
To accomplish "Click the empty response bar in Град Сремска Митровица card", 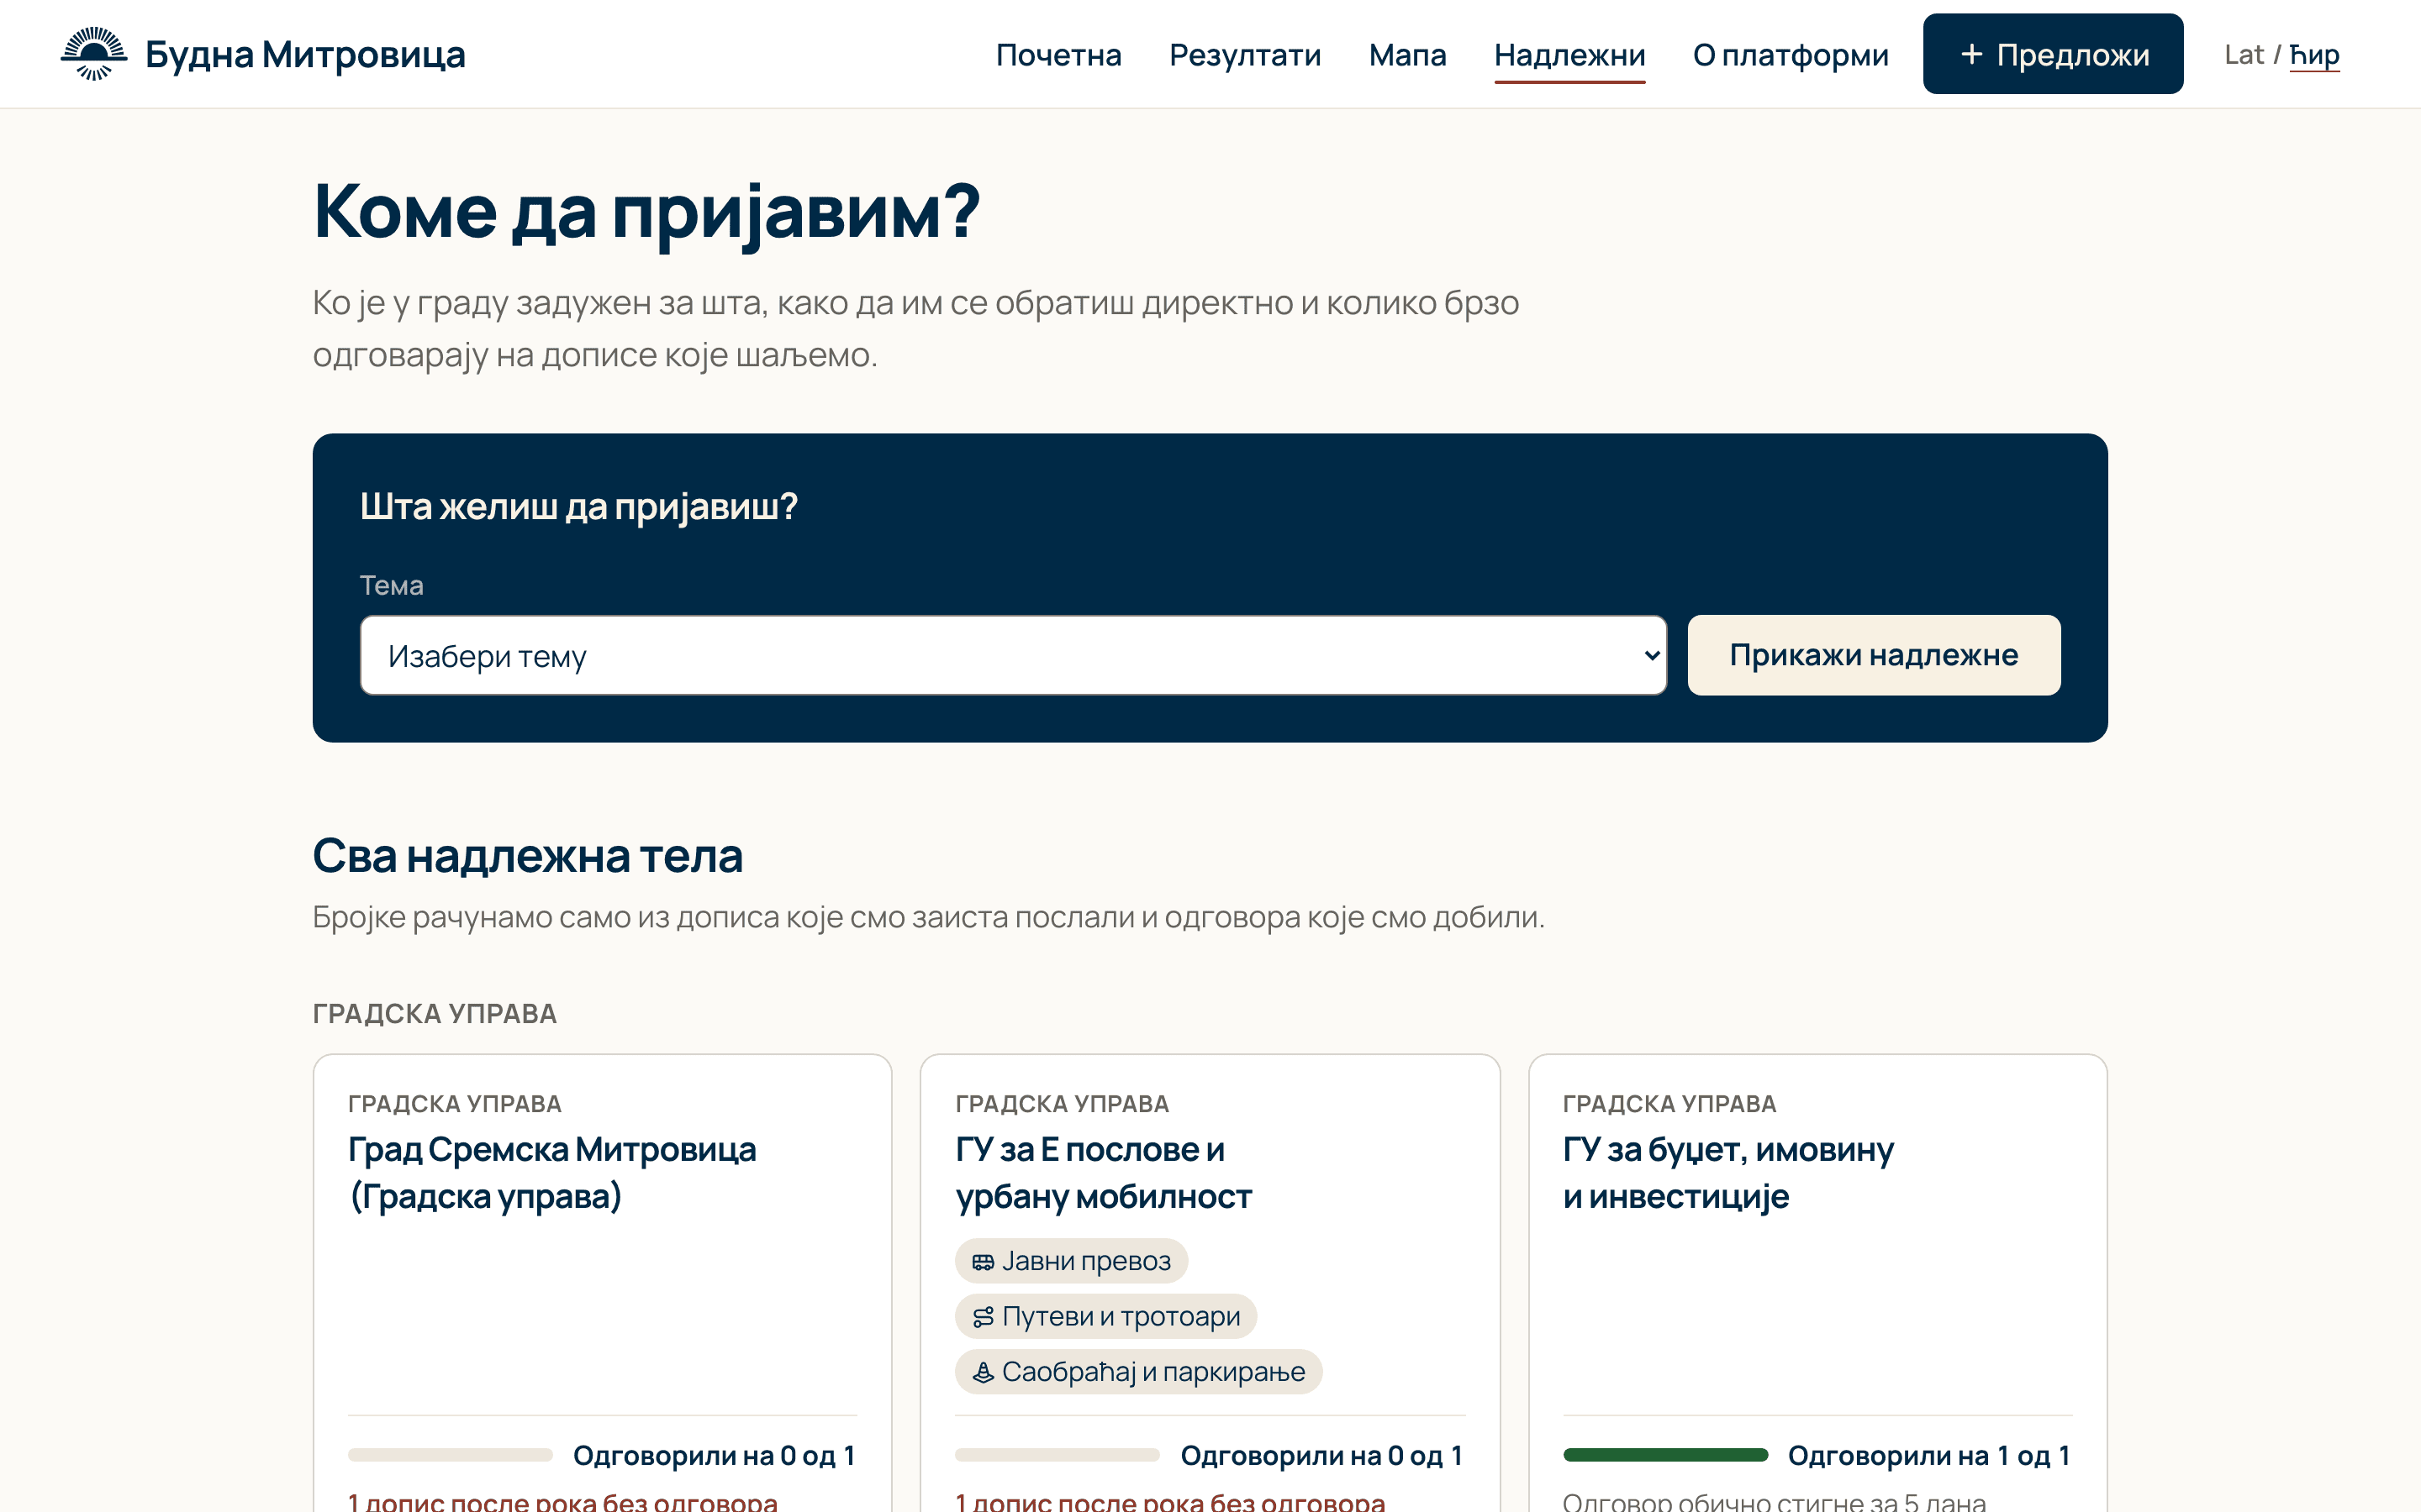I will pyautogui.click(x=451, y=1455).
